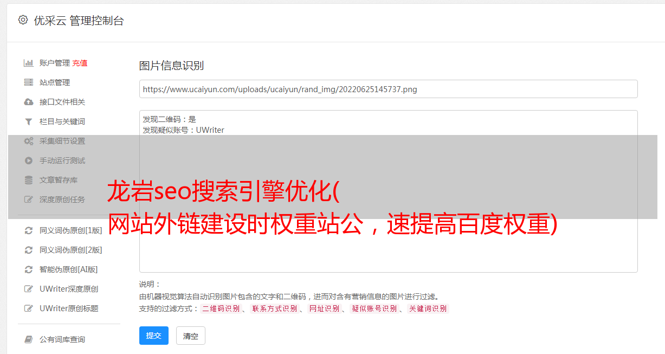Open 账户管理 in the sidebar
Viewport: 665px width, 354px height.
(55, 63)
